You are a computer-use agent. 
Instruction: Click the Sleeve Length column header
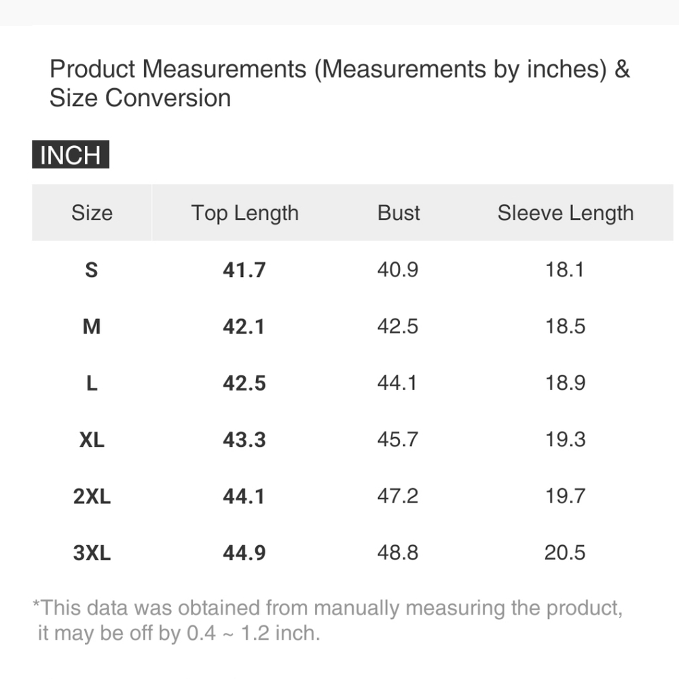(x=566, y=213)
